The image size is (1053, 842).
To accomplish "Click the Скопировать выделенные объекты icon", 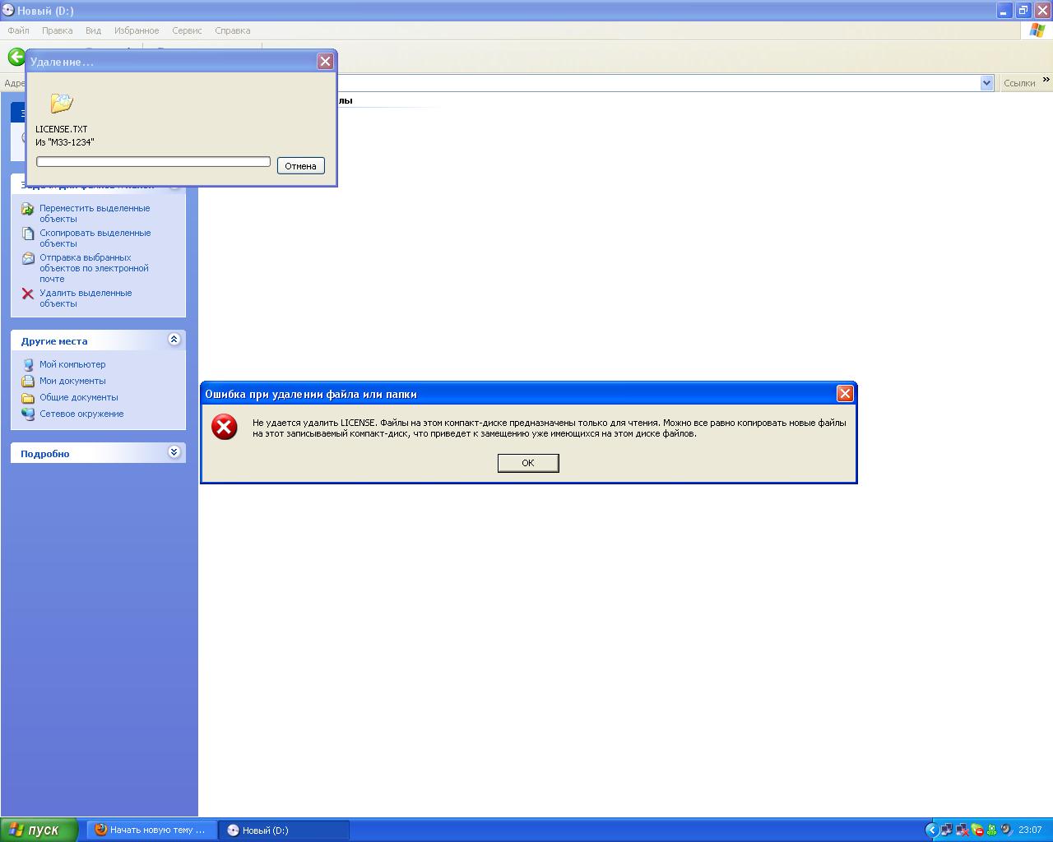I will [x=28, y=234].
